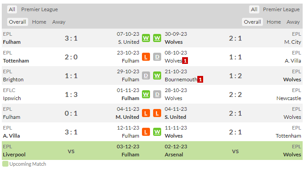Image resolution: width=304 pixels, height=172 pixels.
Task: Click the L badge for Tottenham vs Fulham
Action: click(146, 57)
